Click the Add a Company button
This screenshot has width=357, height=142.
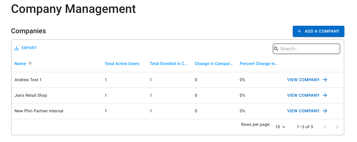(x=318, y=31)
